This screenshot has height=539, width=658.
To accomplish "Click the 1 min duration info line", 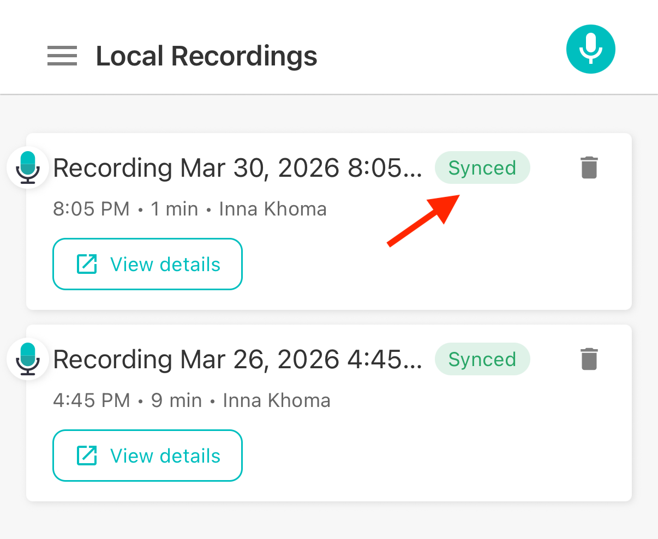I will (x=174, y=209).
